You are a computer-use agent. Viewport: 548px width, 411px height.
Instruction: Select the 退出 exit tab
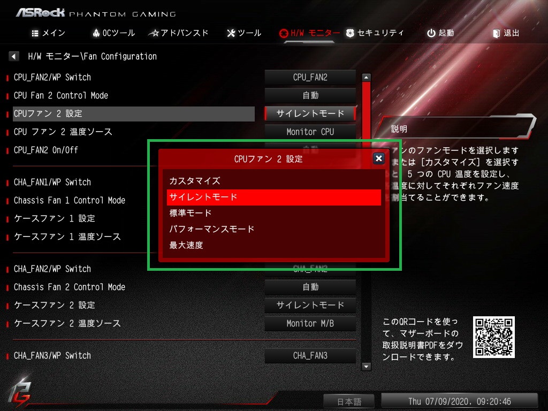pyautogui.click(x=506, y=33)
